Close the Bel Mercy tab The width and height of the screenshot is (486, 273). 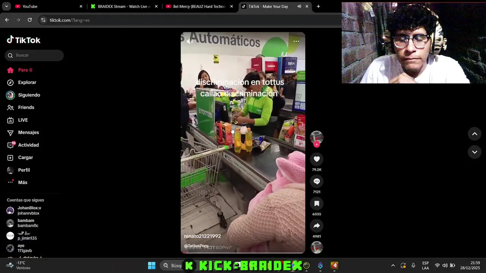point(232,6)
